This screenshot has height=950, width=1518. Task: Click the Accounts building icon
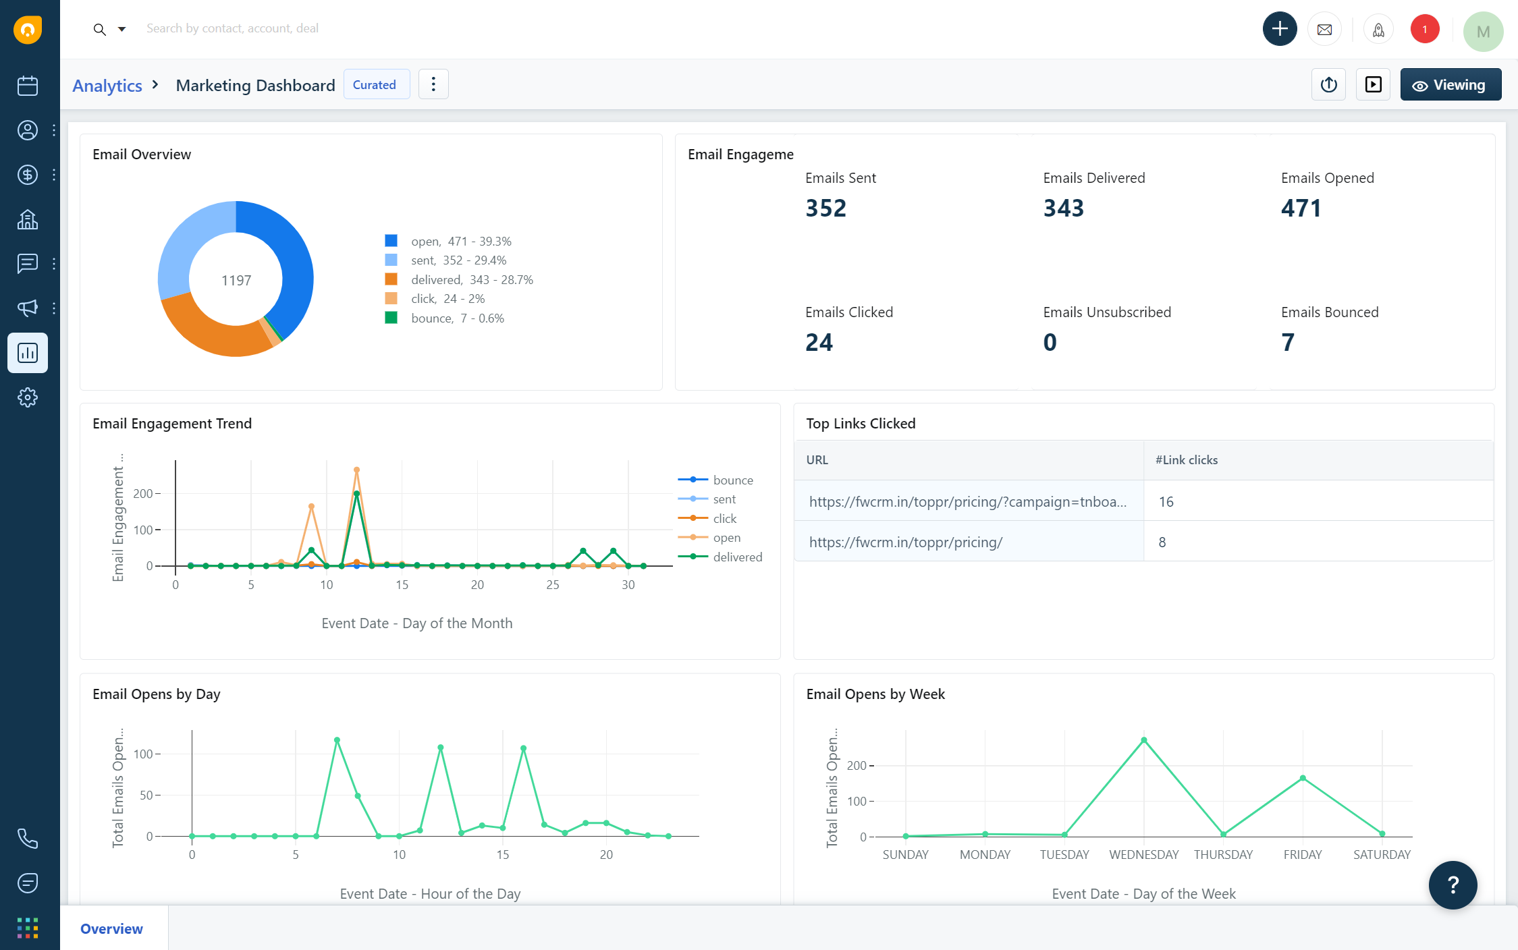coord(27,219)
